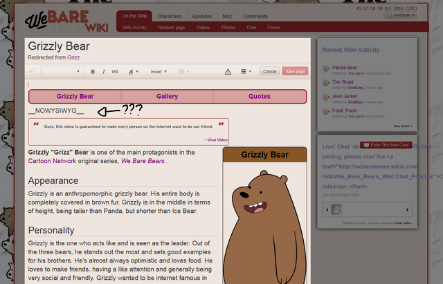Click the Grizzly Bear infobox image
This screenshot has width=443, height=284.
(265, 226)
